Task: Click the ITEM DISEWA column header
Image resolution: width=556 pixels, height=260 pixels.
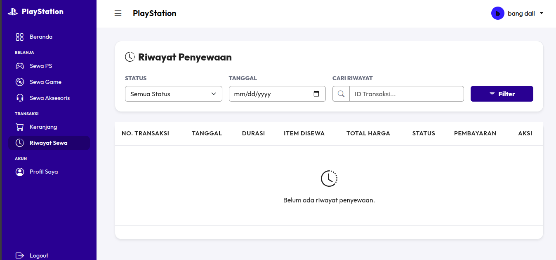Action: click(x=304, y=133)
